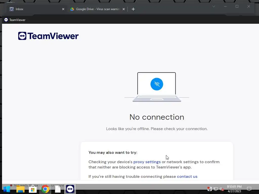Click the 'Looks like you're offline' message
The width and height of the screenshot is (259, 194).
157,129
